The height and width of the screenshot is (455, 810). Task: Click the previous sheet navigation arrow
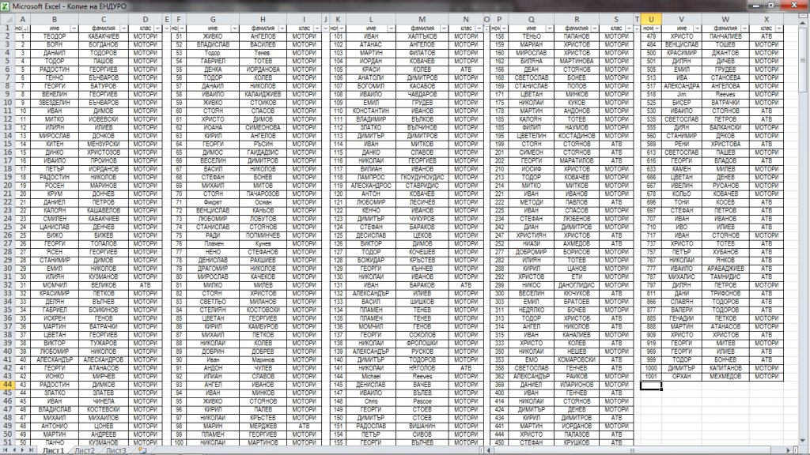[14, 450]
